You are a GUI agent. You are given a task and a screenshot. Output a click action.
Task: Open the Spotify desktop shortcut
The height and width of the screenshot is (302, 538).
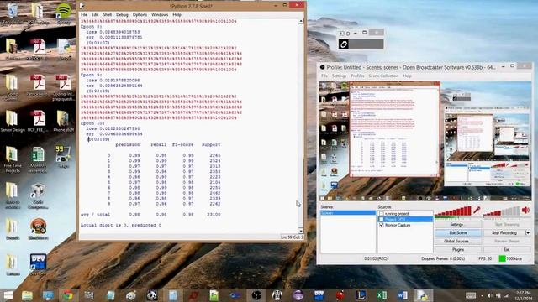click(64, 13)
